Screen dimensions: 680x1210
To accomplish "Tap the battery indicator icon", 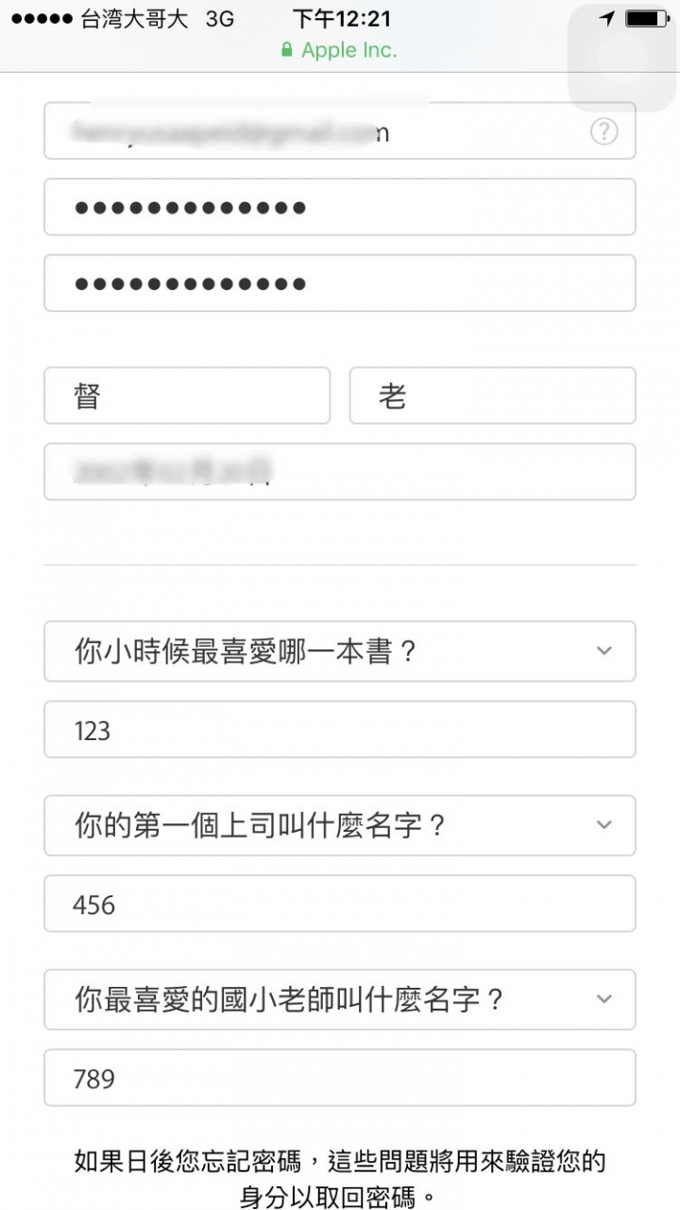I will coord(647,18).
